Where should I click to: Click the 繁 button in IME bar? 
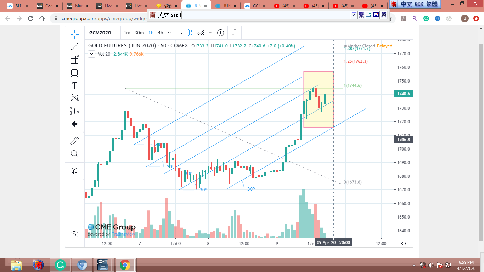tap(361, 15)
